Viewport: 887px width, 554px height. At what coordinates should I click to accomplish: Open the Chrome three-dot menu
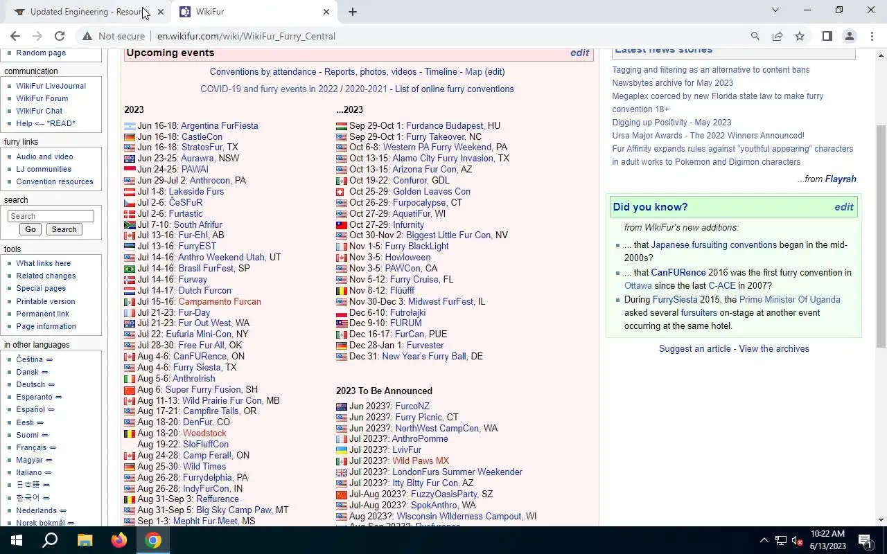871,36
